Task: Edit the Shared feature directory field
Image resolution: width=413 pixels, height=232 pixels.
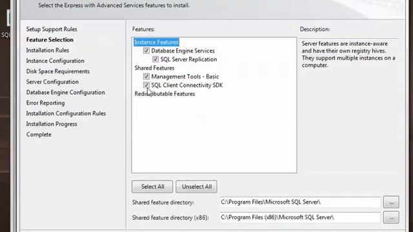Action: (x=300, y=202)
